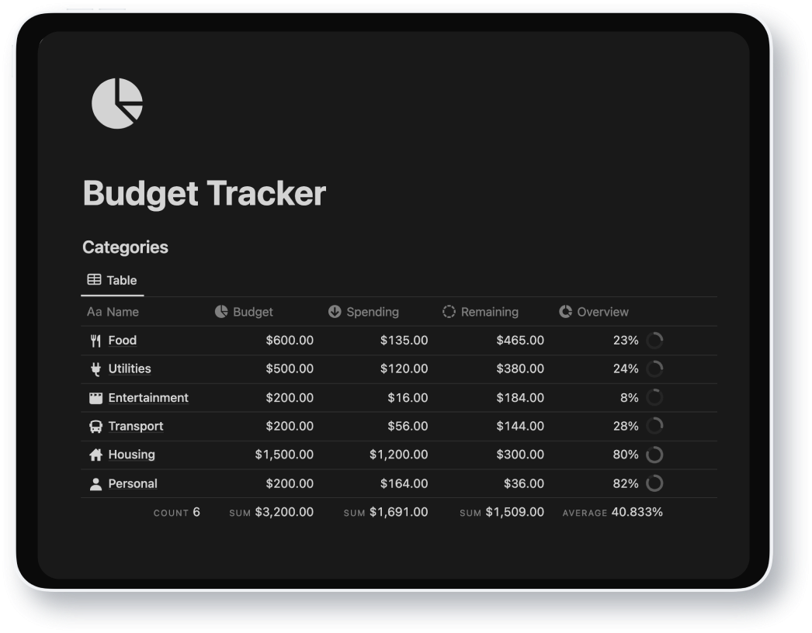Click the bus icon for Transport
This screenshot has width=812, height=633.
pos(95,427)
